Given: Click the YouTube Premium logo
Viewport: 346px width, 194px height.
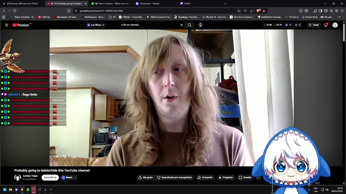Looking at the screenshot, I should coord(21,25).
